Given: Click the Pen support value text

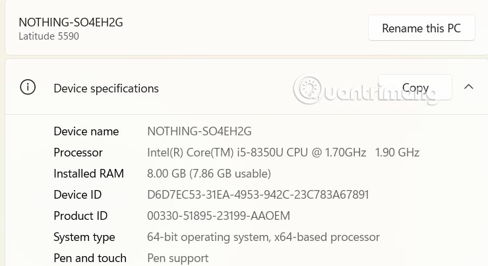Looking at the screenshot, I should tap(177, 258).
